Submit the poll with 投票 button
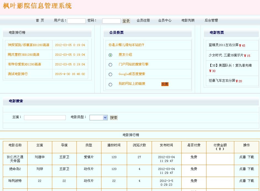 pos(165,84)
